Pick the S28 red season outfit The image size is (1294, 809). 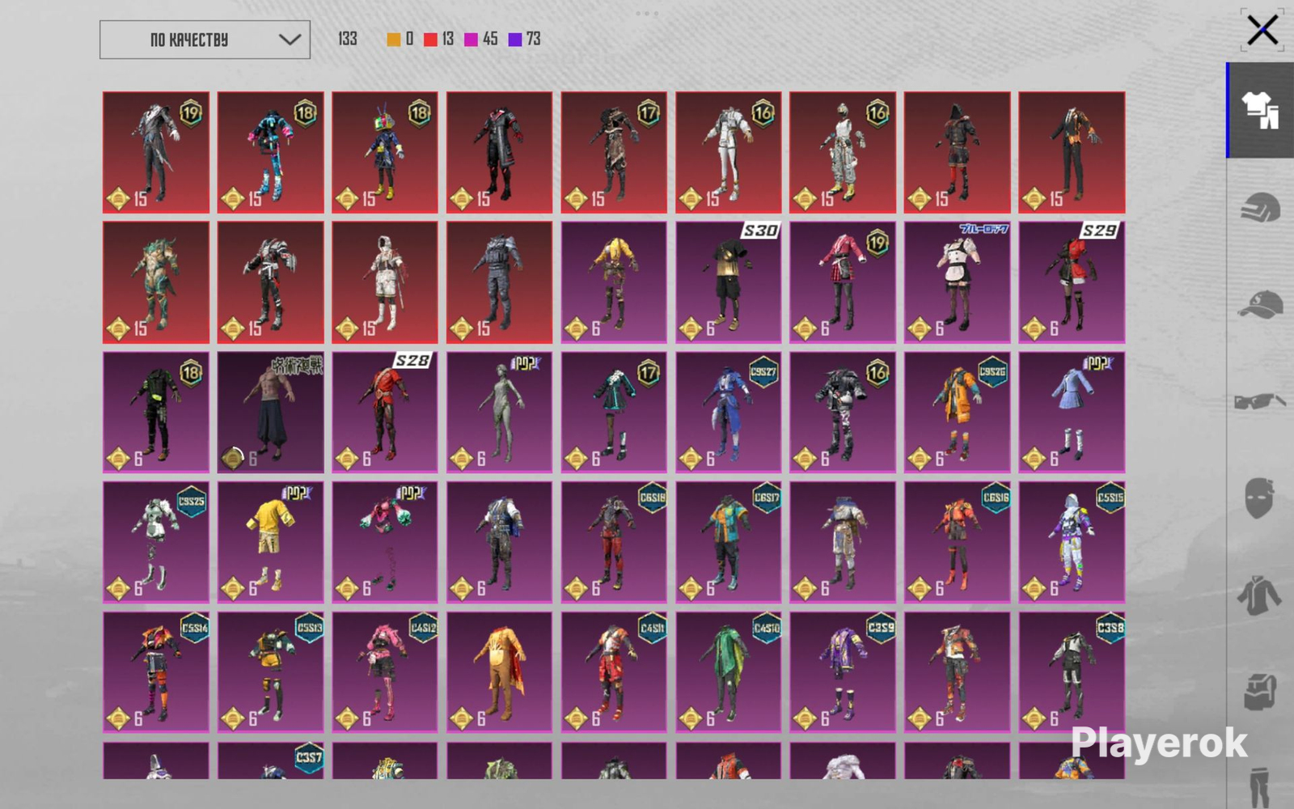coord(385,413)
